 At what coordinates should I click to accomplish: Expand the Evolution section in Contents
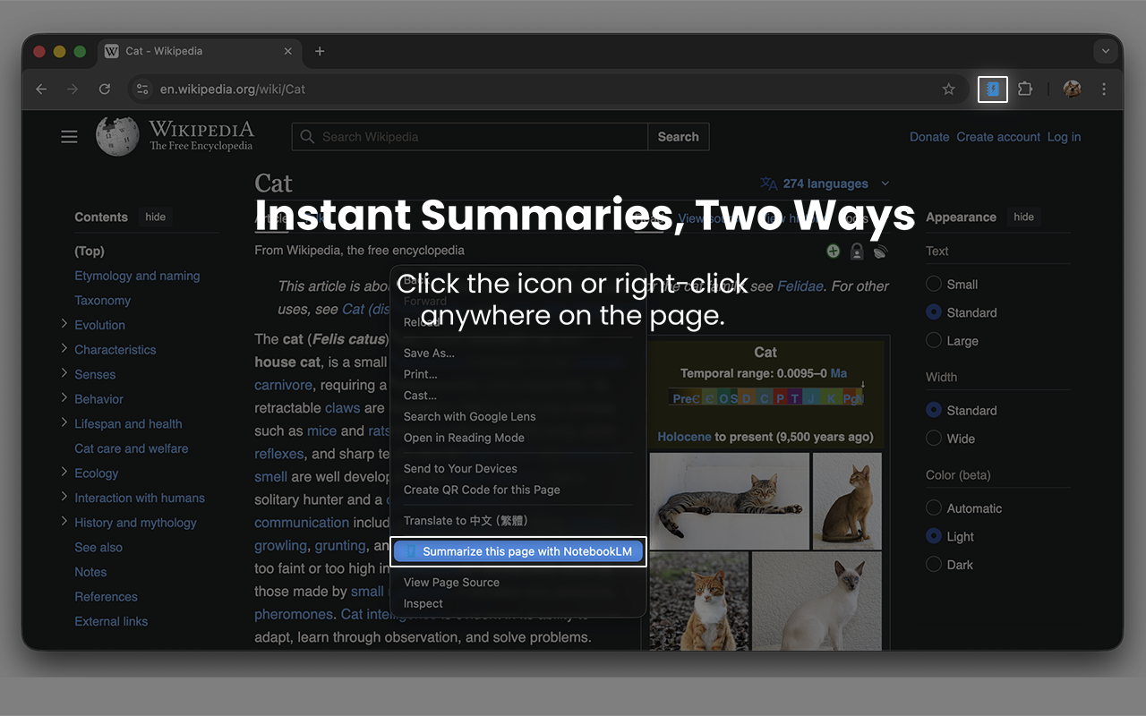coord(64,324)
